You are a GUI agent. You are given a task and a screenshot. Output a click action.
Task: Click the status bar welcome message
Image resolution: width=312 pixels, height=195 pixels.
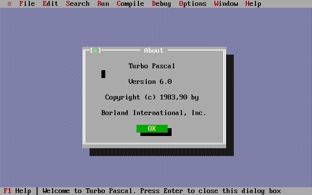tap(161, 191)
